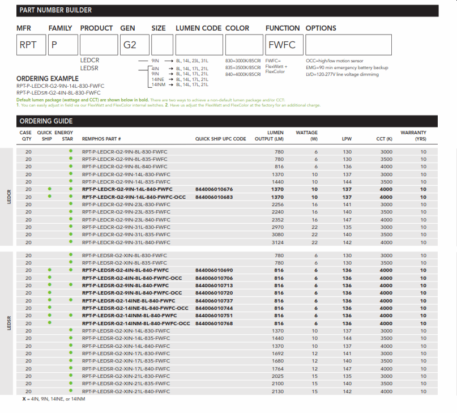Click lumen output value '2256'
457x413 pixels.
pos(277,205)
